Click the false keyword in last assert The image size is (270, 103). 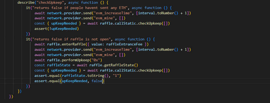pyautogui.click(x=97, y=81)
